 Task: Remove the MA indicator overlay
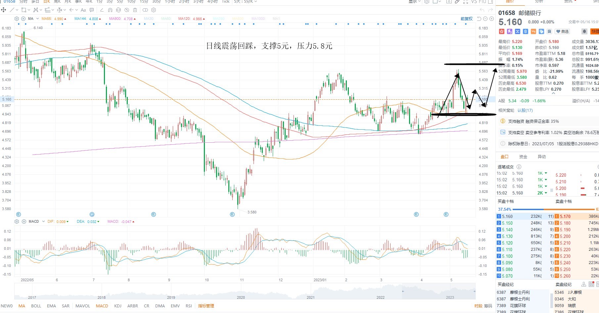tap(24, 19)
